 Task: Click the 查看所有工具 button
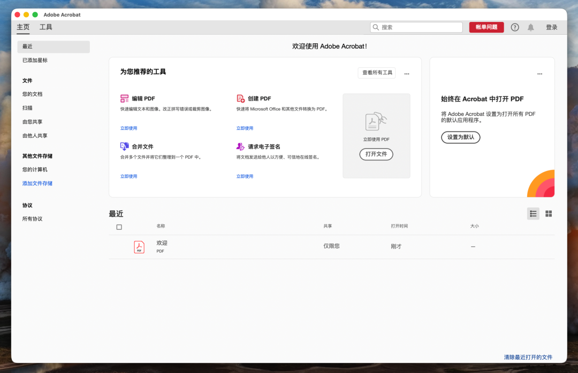377,73
